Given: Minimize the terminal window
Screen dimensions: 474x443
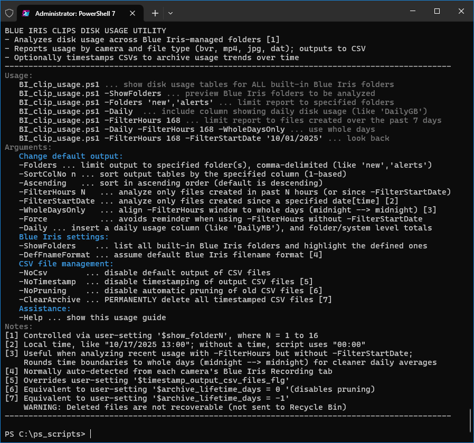Looking at the screenshot, I should [412, 11].
